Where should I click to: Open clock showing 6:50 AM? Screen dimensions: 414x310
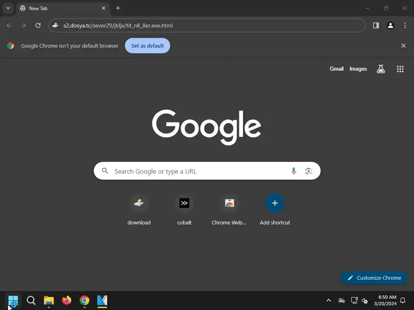[x=385, y=300]
